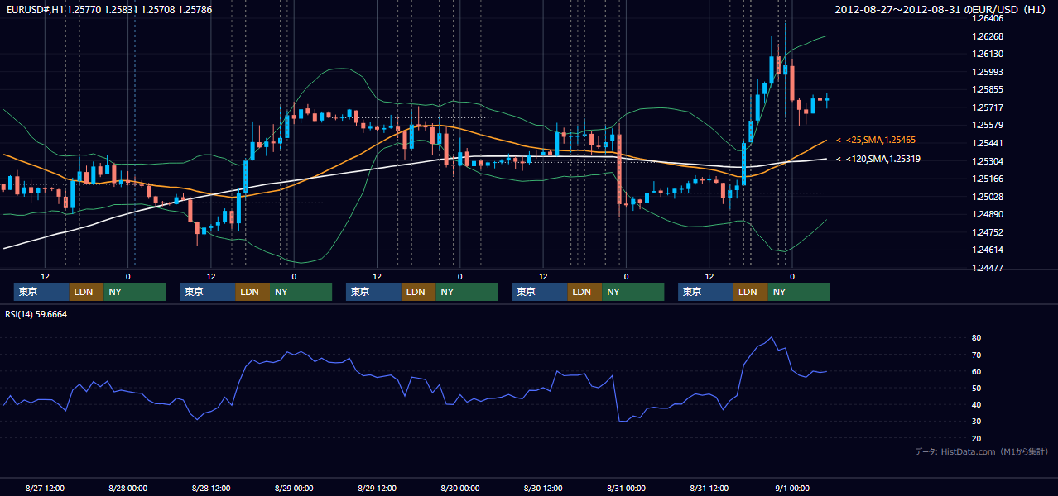This screenshot has width=1058, height=496.
Task: Select the 9/1 00:00 time axis marker
Action: click(792, 488)
